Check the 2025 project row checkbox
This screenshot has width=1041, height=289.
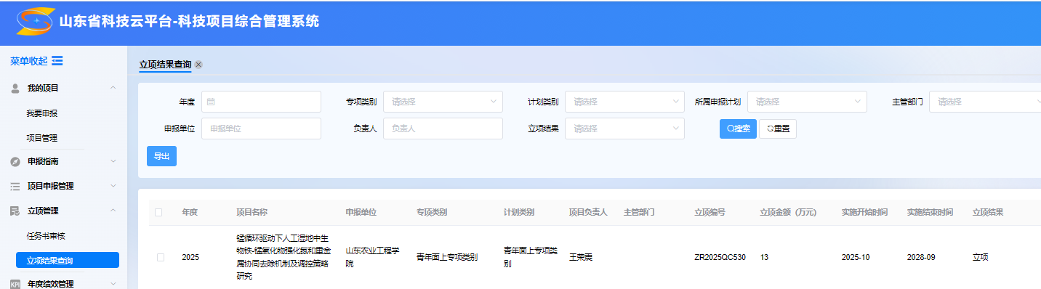(161, 257)
